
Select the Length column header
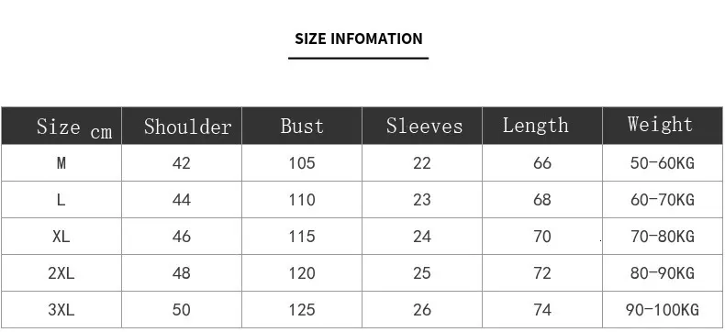535,126
